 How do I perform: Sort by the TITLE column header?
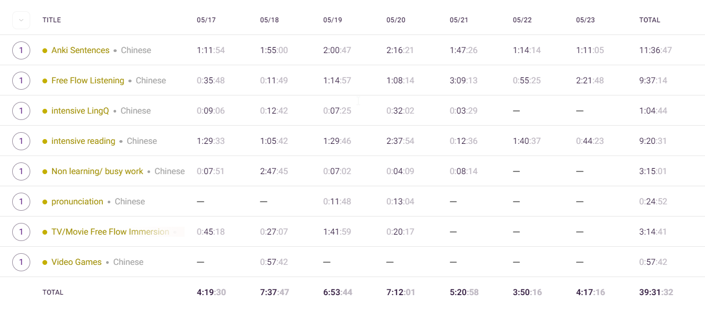tap(52, 20)
